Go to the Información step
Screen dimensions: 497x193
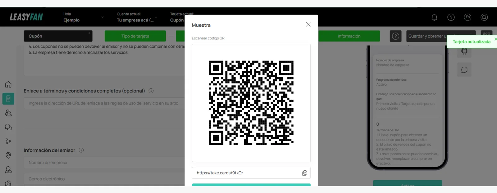pyautogui.click(x=349, y=36)
